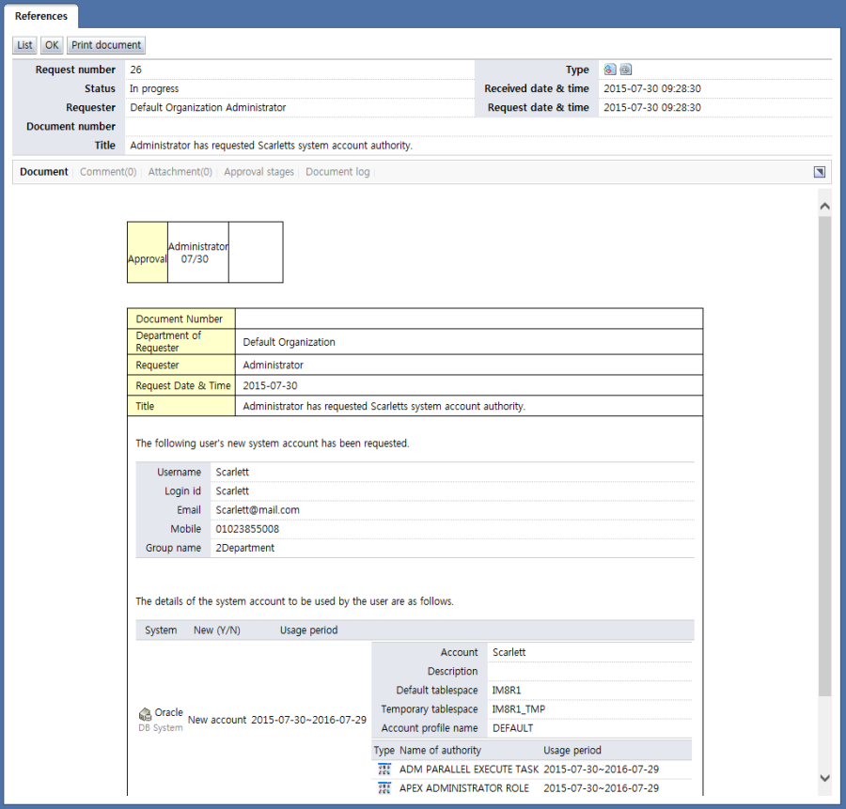Click the APEX ADMINISTRATOR ROLE authority icon
This screenshot has height=809, width=846.
[384, 787]
